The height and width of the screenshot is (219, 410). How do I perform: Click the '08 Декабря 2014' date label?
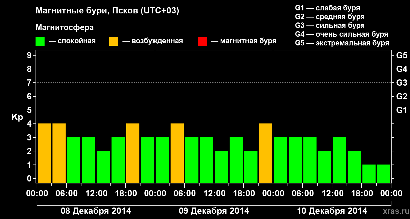[96, 211]
